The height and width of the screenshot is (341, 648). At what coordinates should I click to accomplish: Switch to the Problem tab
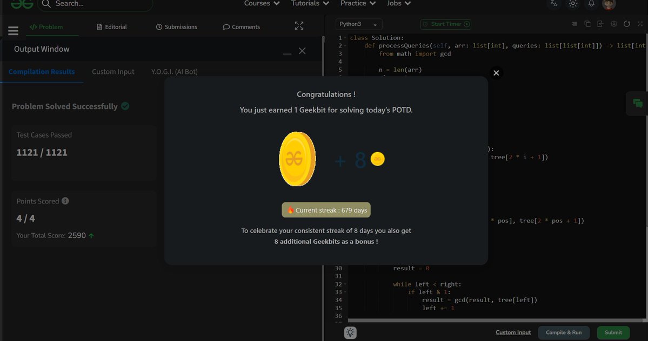point(46,27)
